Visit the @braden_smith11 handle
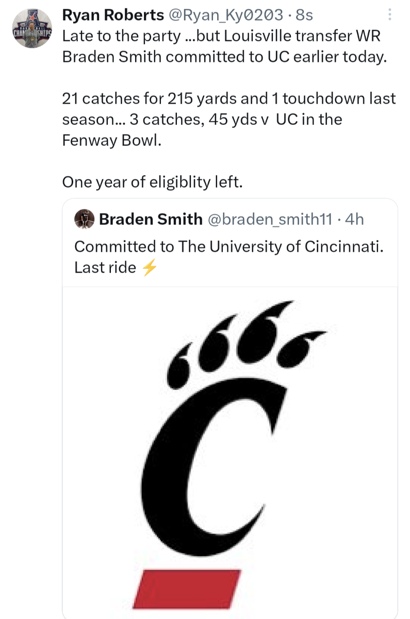Screen dimensions: 410x619 click(270, 219)
